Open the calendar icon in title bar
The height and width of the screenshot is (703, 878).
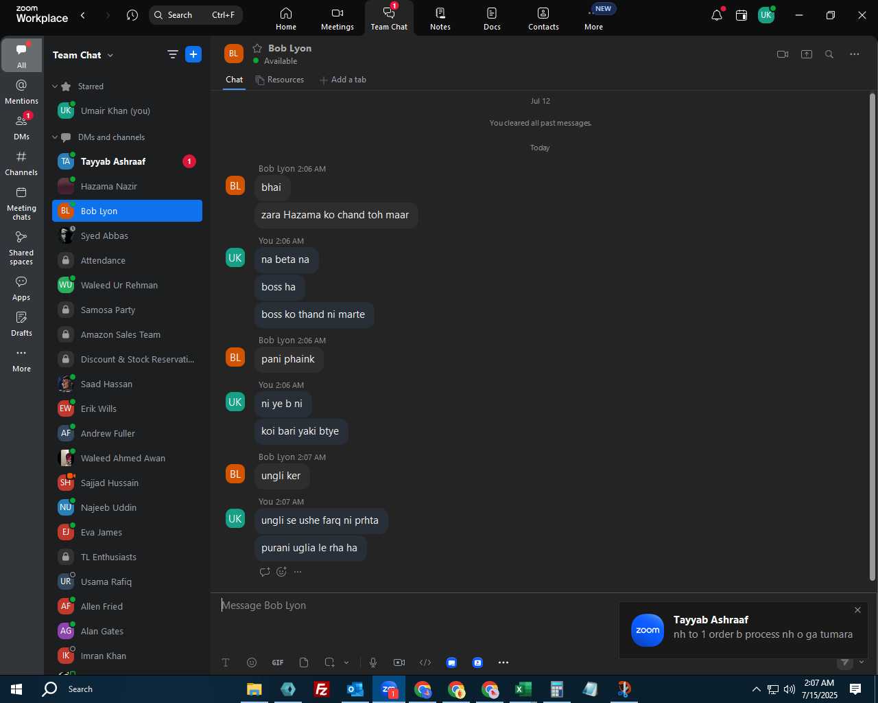pyautogui.click(x=741, y=15)
